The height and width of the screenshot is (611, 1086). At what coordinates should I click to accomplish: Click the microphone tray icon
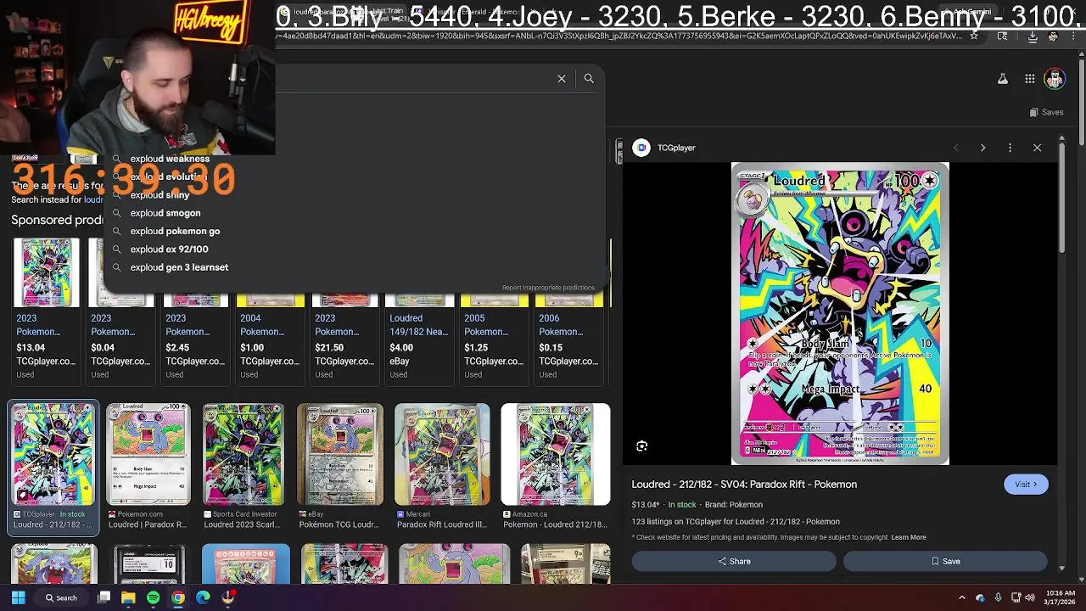(x=998, y=597)
